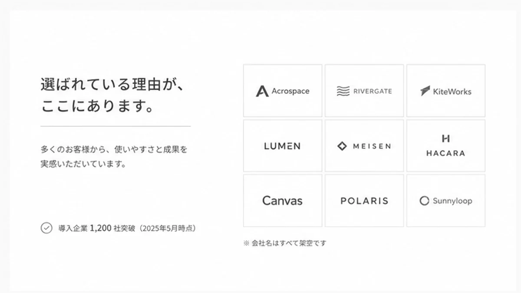
Task: Click the heading 選ばれている理由が、
Action: [113, 84]
